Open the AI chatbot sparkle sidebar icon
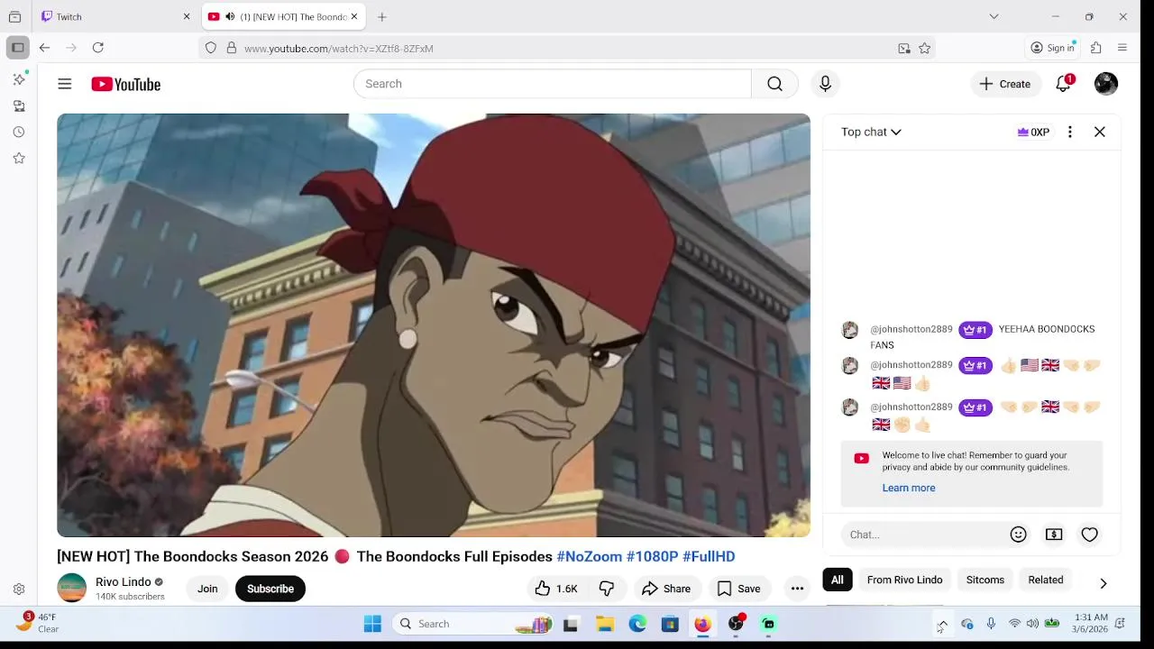Image resolution: width=1154 pixels, height=649 pixels. pos(19,79)
